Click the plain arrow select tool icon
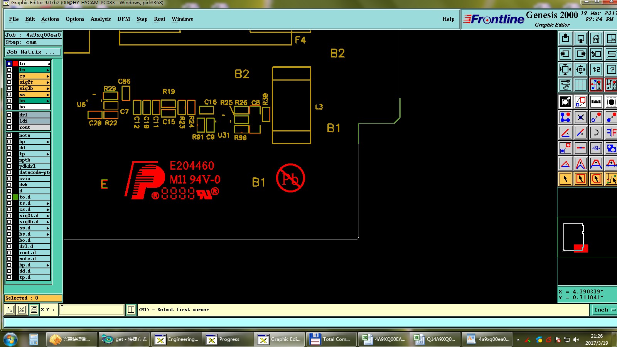 tap(565, 179)
